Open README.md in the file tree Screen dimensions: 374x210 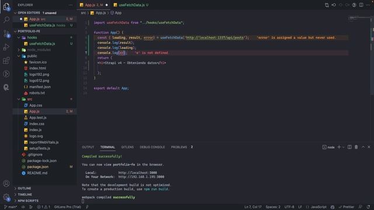pyautogui.click(x=44, y=173)
